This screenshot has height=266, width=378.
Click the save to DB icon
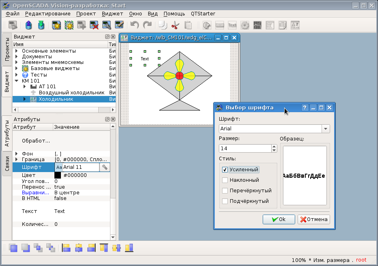(41, 25)
